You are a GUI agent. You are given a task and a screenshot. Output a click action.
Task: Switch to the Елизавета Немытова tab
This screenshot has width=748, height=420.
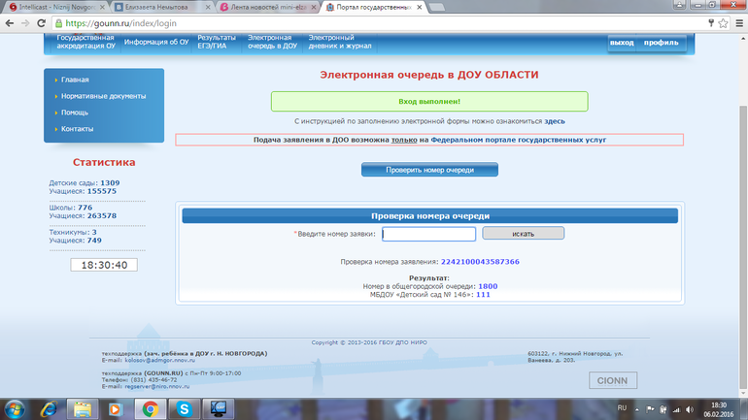(155, 6)
